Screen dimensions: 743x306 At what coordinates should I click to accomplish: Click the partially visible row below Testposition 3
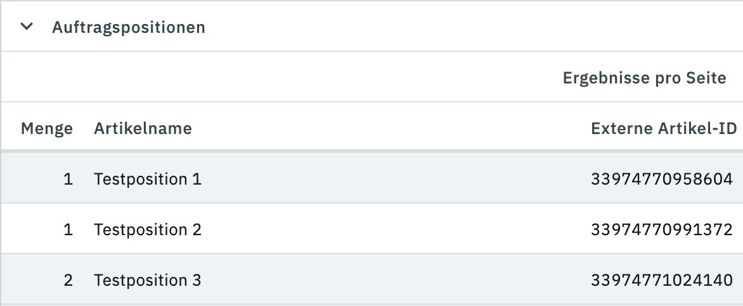coord(372,305)
